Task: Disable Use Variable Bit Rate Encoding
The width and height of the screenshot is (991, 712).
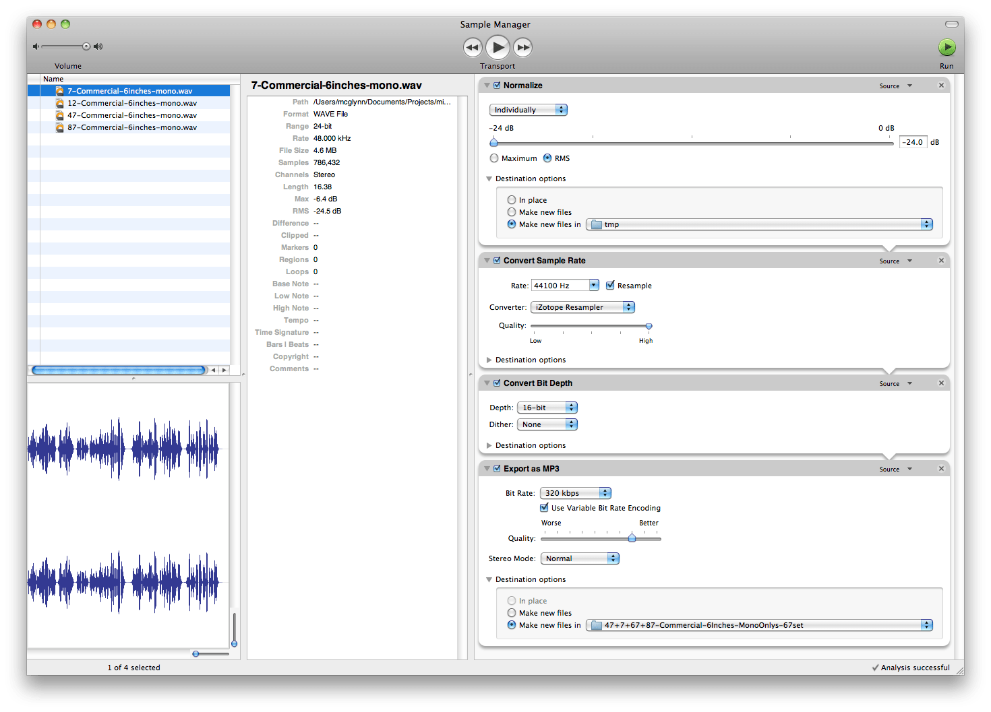Action: click(544, 508)
